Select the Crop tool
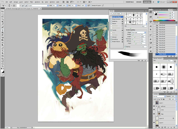The height and width of the screenshot is (129, 178). (x=2, y=22)
